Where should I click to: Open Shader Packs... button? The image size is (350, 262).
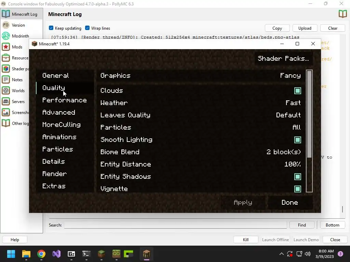coord(283,58)
